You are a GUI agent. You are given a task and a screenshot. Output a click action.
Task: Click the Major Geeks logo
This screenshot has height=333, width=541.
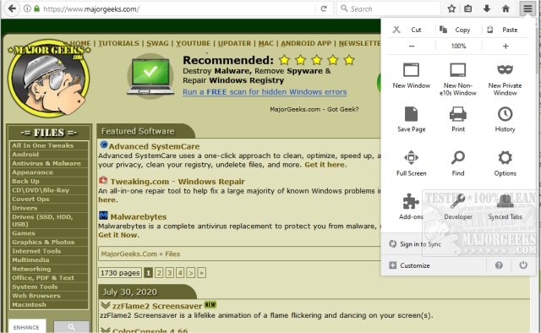[x=49, y=78]
